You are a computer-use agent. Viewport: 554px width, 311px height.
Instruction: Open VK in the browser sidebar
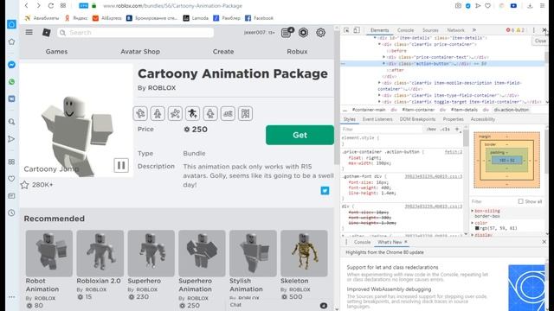coord(11,98)
